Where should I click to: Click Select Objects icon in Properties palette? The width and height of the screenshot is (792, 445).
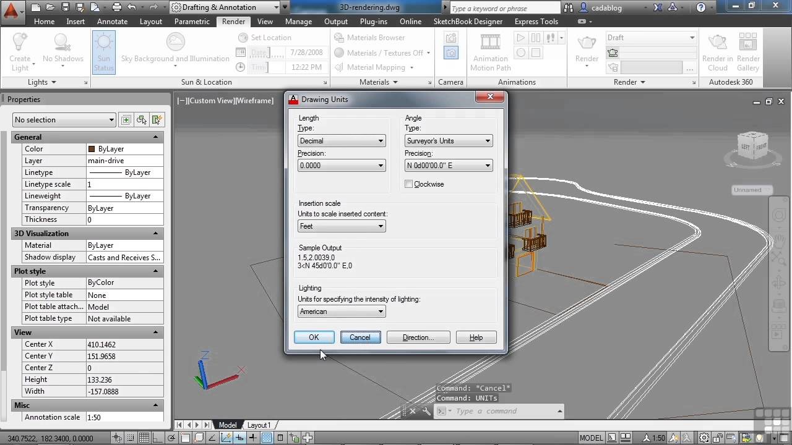coord(142,120)
